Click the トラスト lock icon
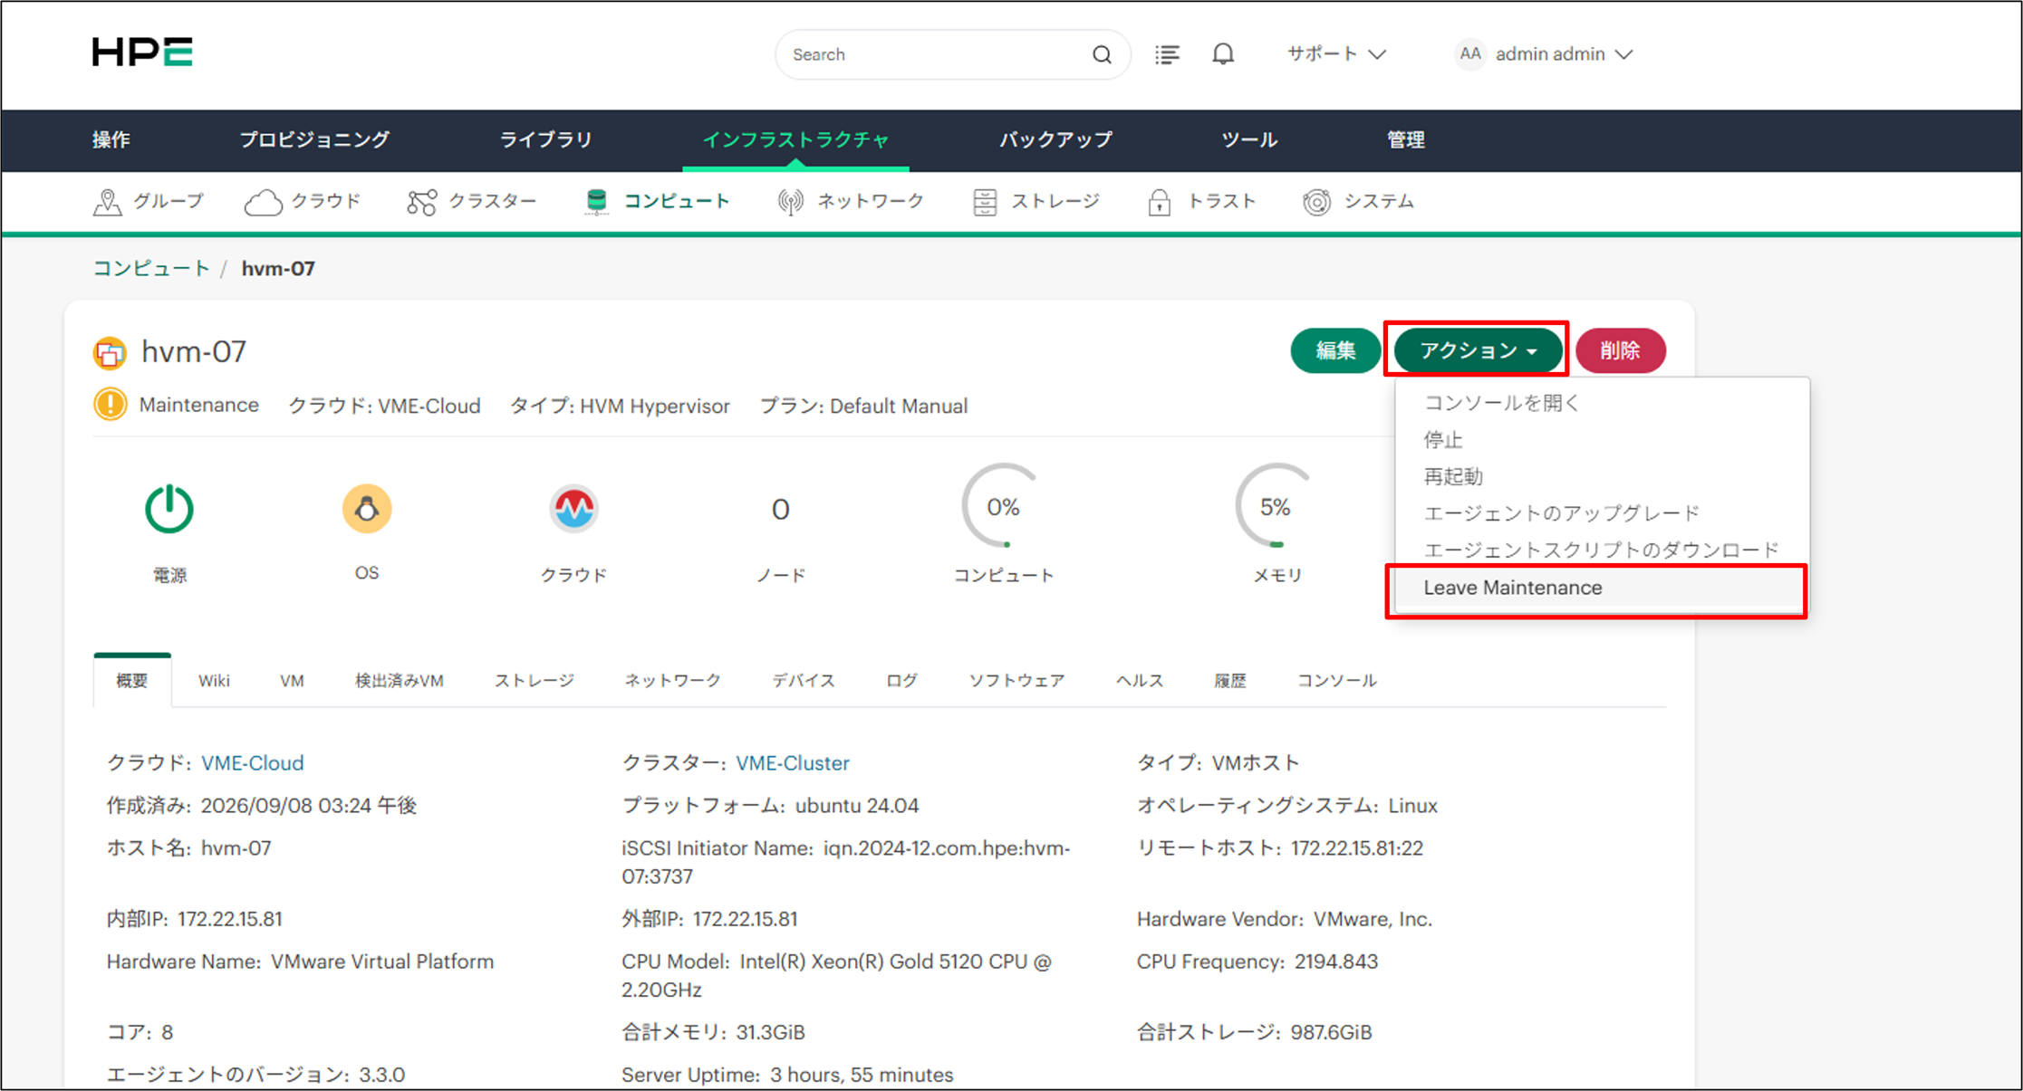The image size is (2023, 1091). point(1159,202)
